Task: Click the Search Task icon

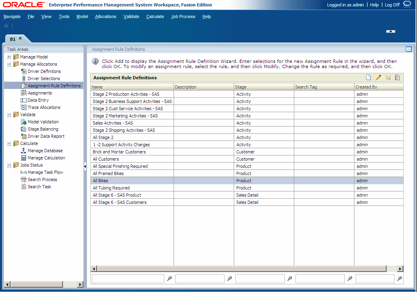Action: pyautogui.click(x=23, y=187)
